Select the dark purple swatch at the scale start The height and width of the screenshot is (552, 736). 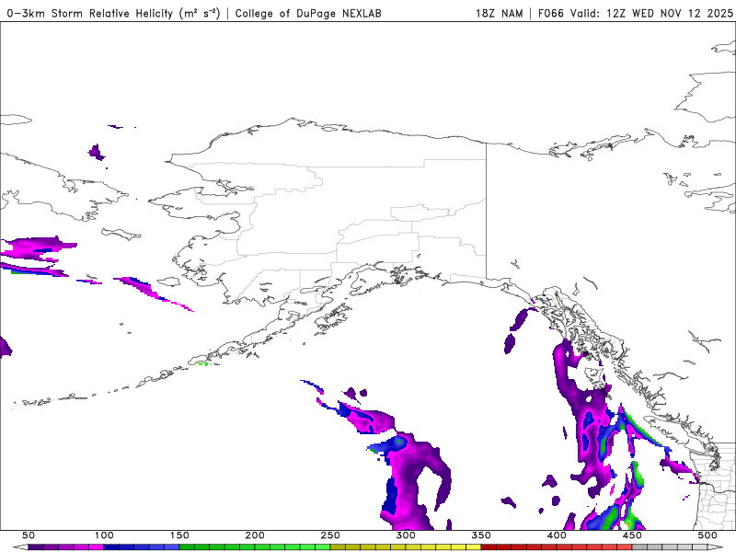click(36, 547)
